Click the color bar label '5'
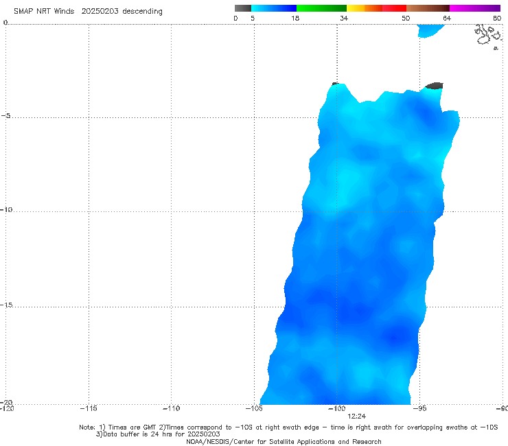 tap(253, 19)
